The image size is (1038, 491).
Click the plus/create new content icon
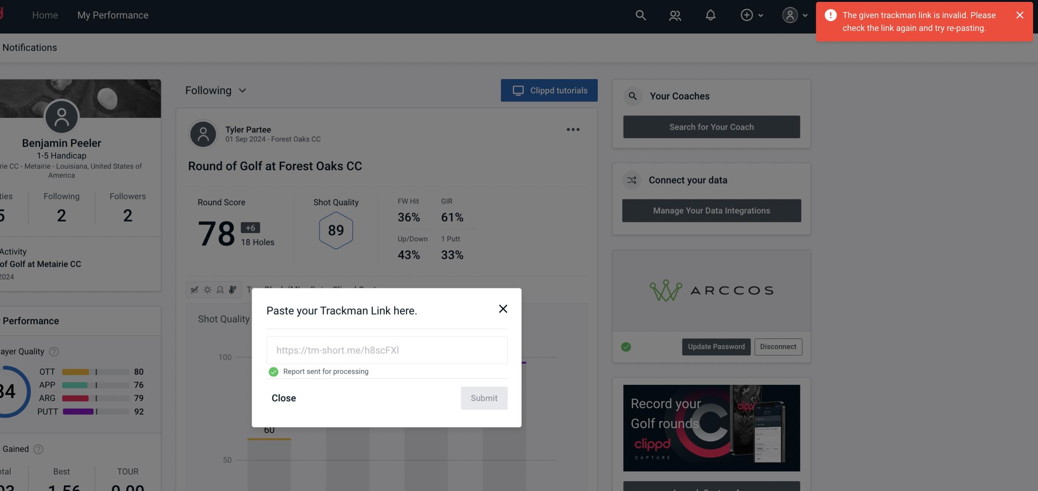(x=747, y=15)
